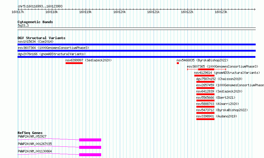This screenshot has height=158, width=264.
Task: Click the RefSeq Genes track title
Action: [30, 133]
